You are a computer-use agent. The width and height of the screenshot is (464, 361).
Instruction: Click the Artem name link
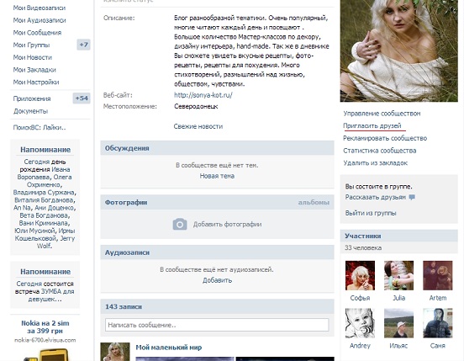(438, 298)
